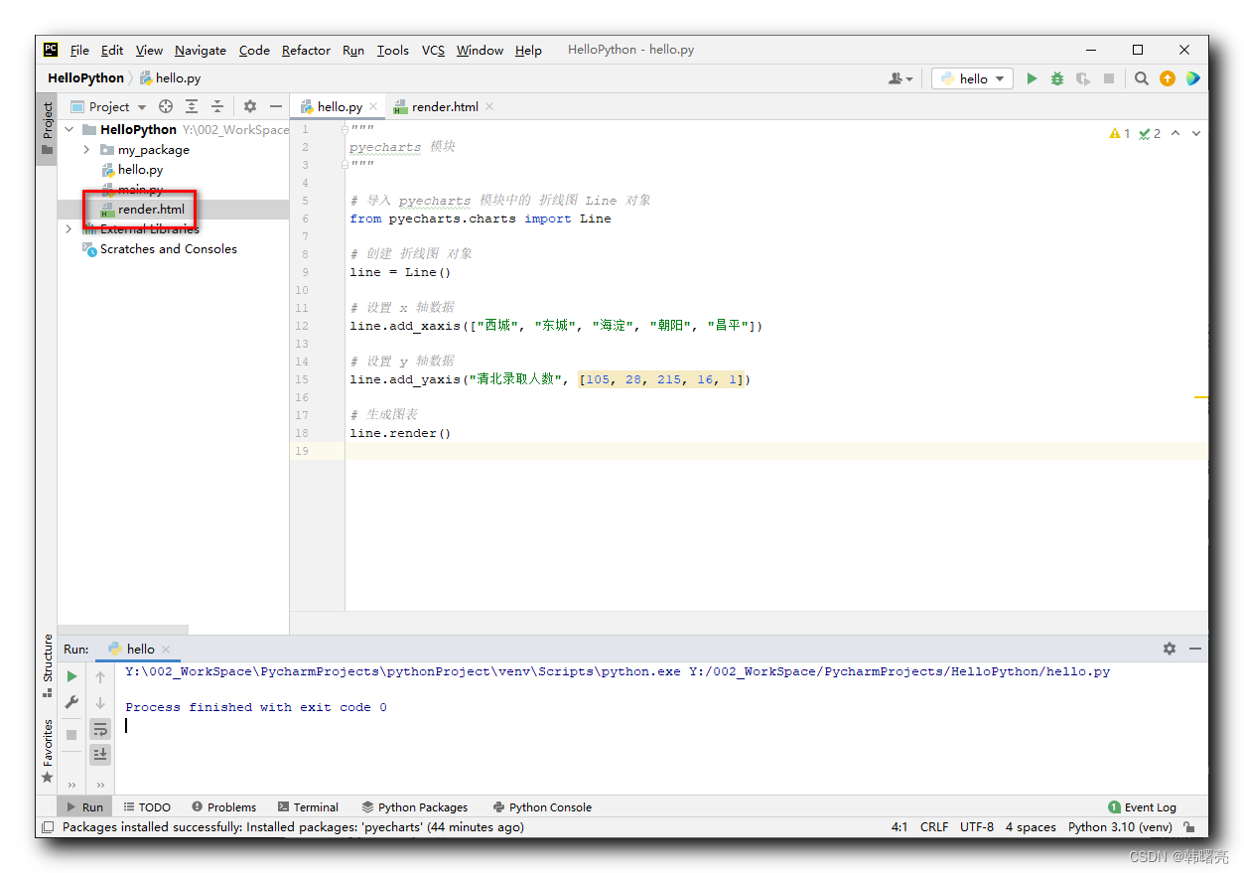
Task: Toggle scroll-to-end in the Run console
Action: tap(99, 754)
